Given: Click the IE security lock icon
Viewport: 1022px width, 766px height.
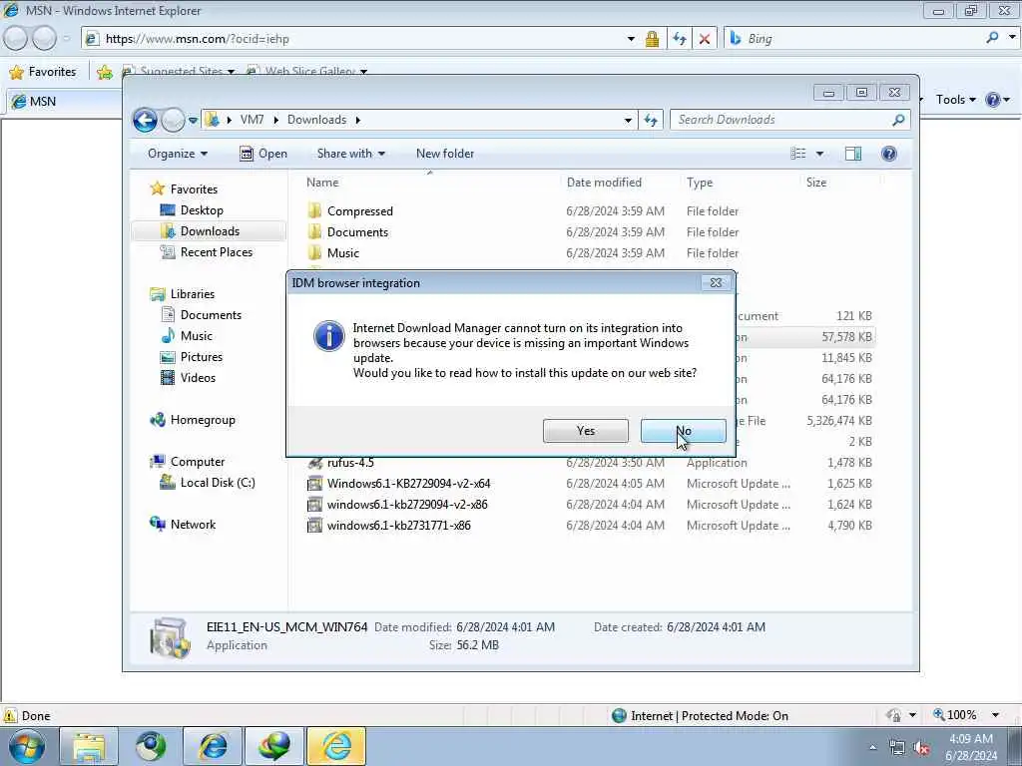Looking at the screenshot, I should click(652, 39).
